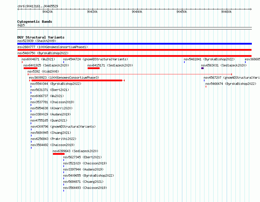Click the small red marker under nsv6004671
The width and height of the screenshot is (260, 202).
click(x=22, y=62)
